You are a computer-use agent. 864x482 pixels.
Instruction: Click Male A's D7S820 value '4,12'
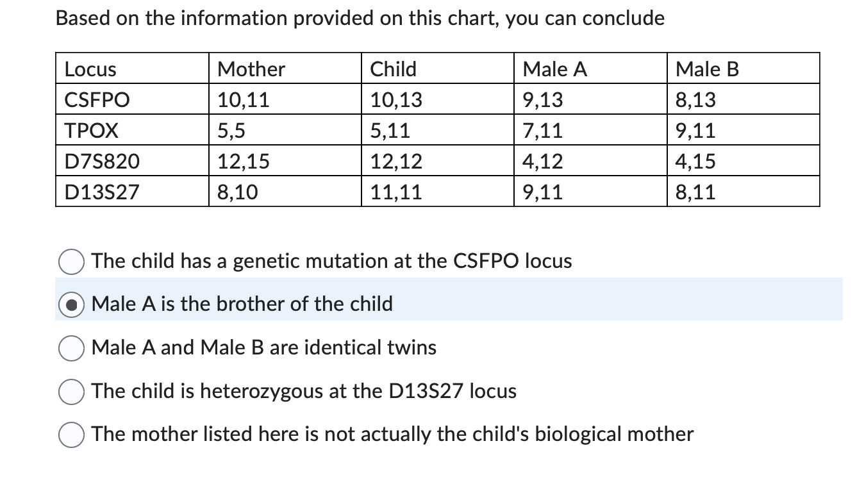(542, 161)
